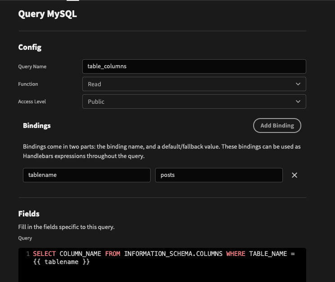Place cursor in the SQL query editor
Image resolution: width=335 pixels, height=282 pixels.
[162, 265]
